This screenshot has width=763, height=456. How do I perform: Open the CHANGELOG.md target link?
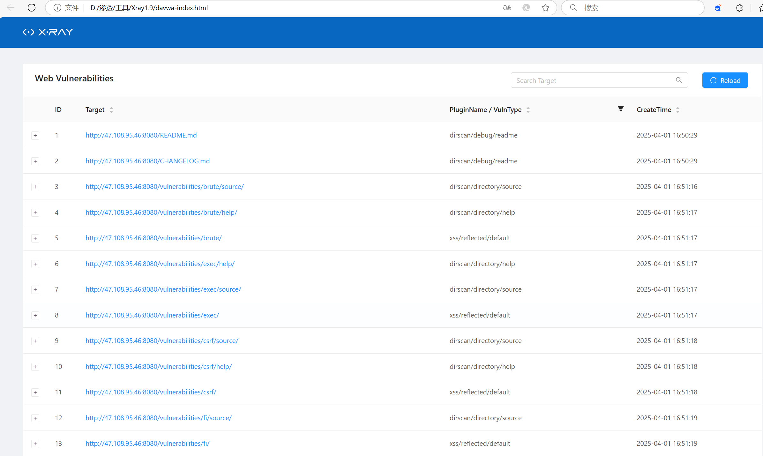147,161
